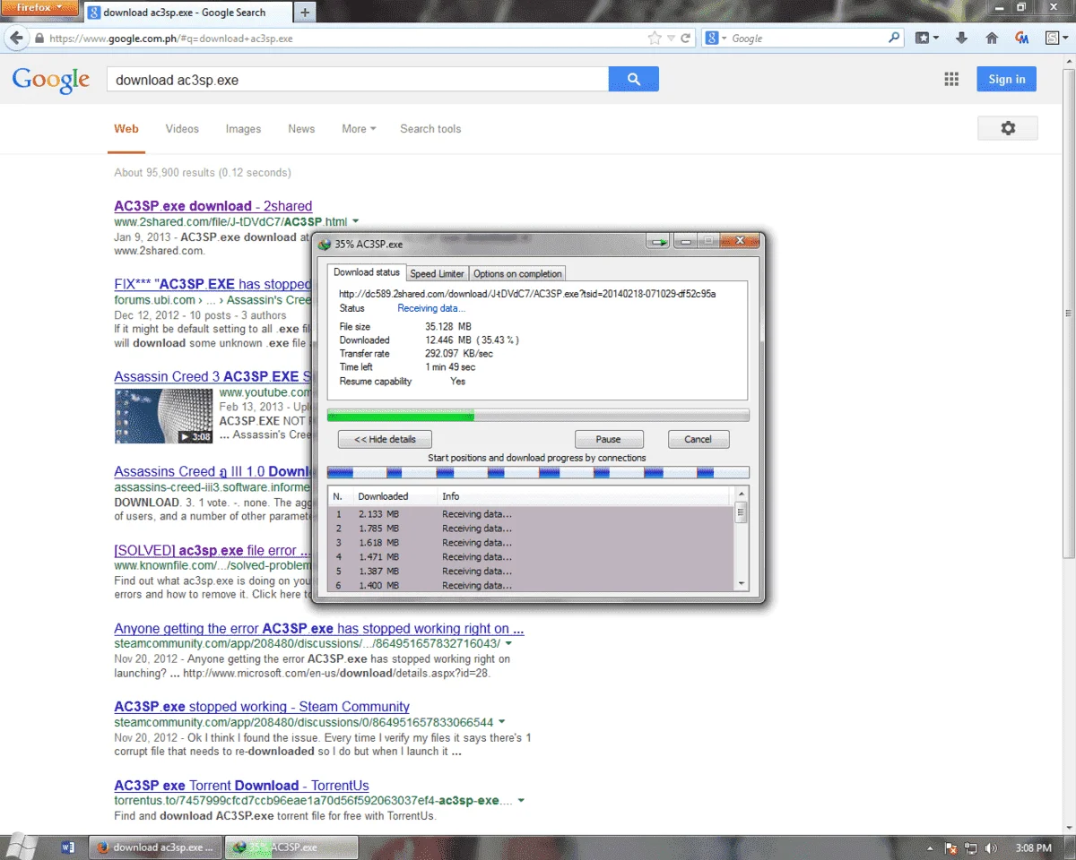Expand arrow next to first steamcommunity URL
1076x860 pixels.
pos(508,643)
